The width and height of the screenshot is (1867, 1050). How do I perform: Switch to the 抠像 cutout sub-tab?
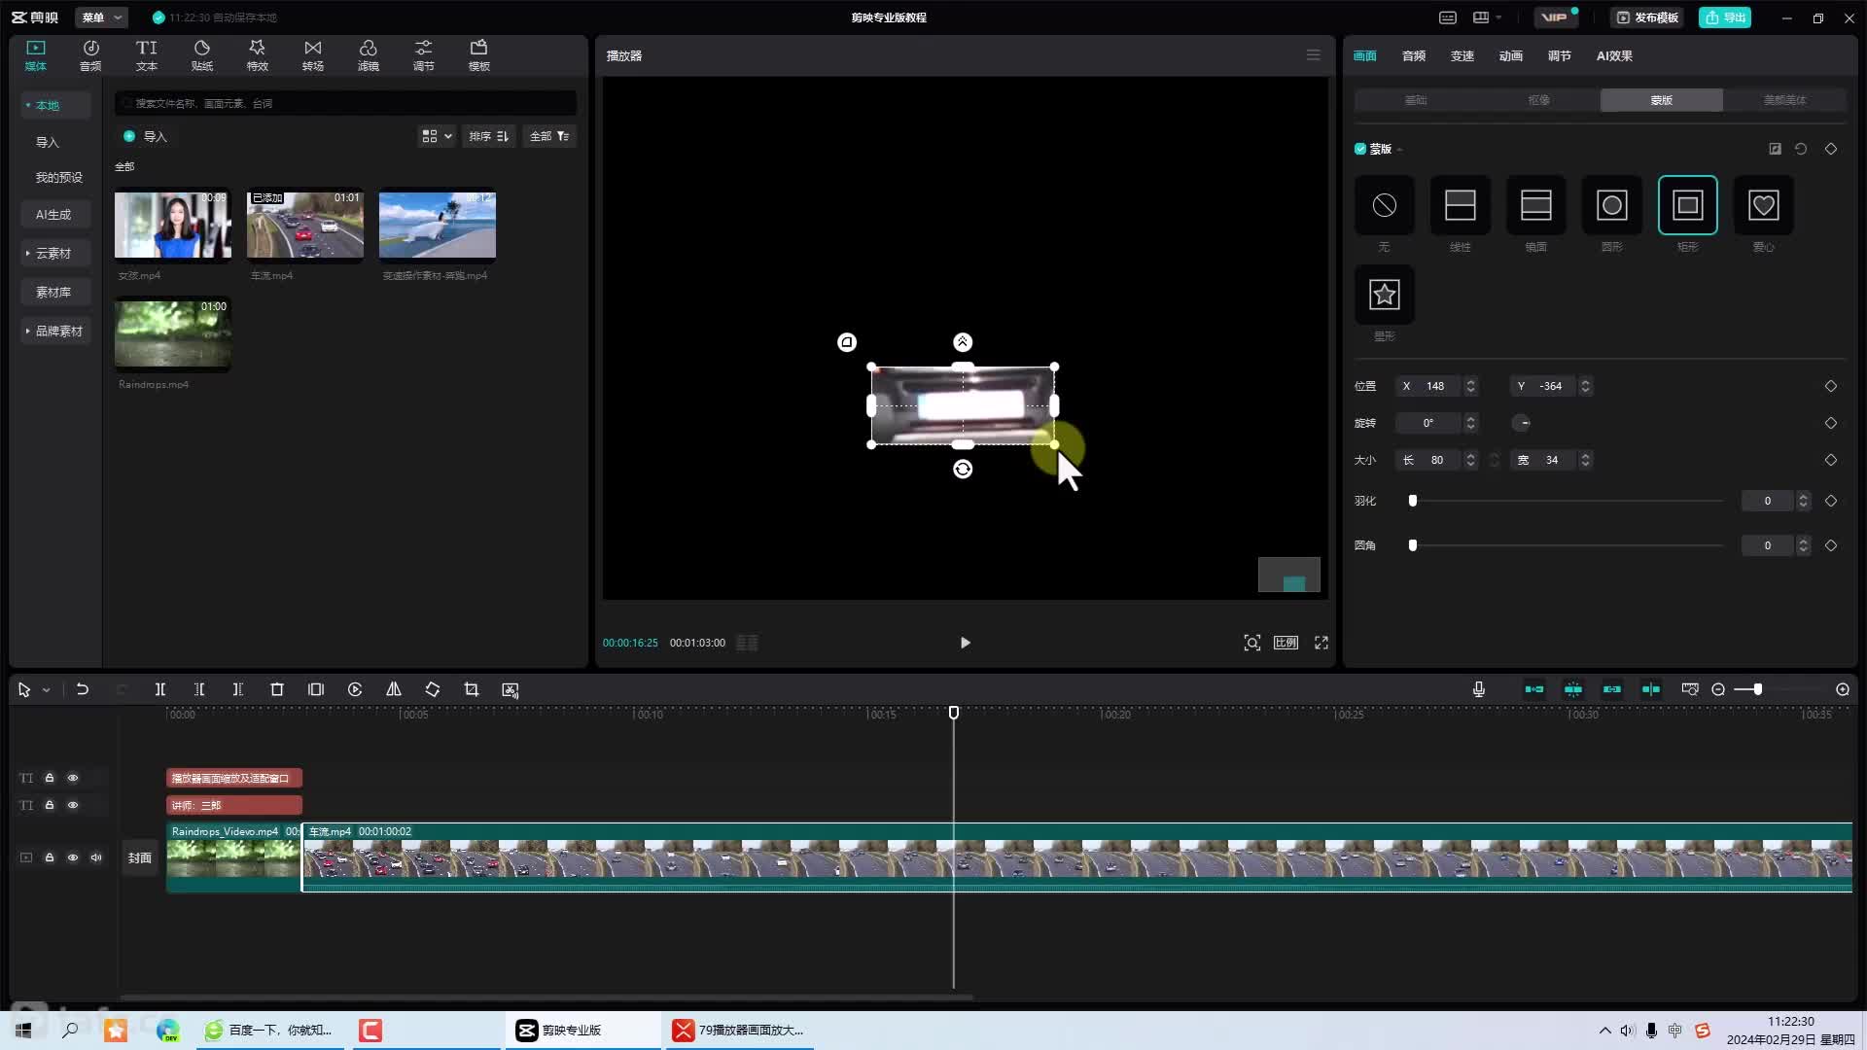pyautogui.click(x=1538, y=100)
